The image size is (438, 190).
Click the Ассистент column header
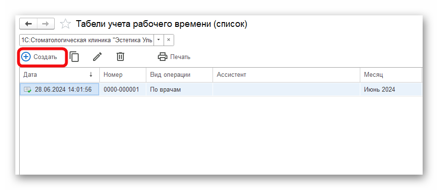286,74
